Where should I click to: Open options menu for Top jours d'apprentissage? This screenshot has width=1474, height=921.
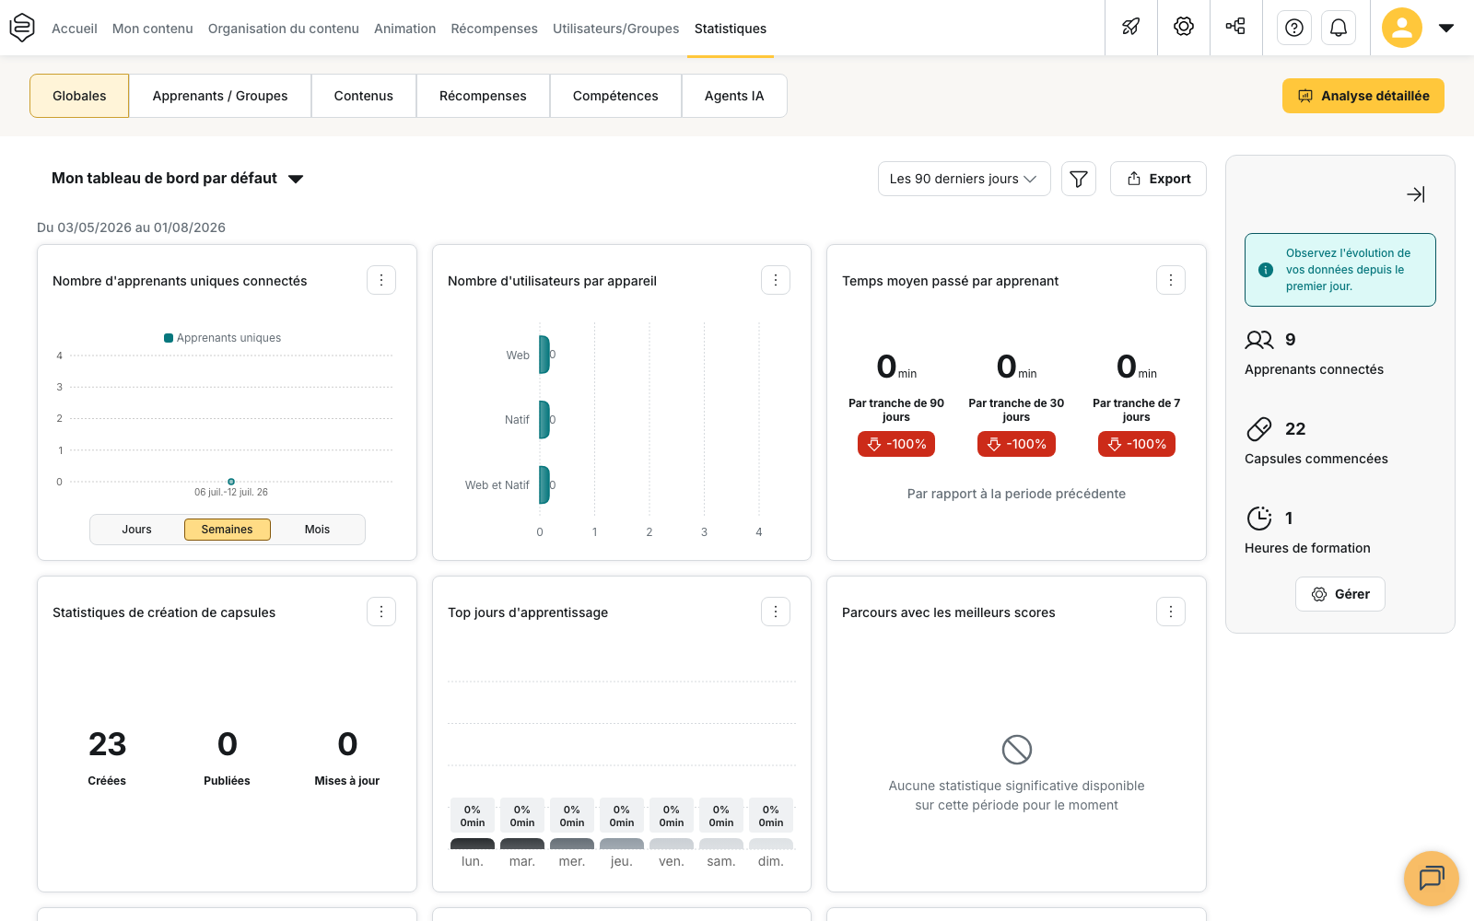(776, 612)
